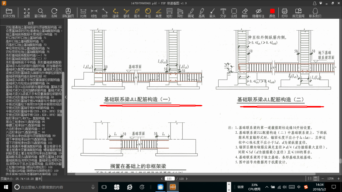Choose the 垂线 perpendicular line tool
This screenshot has height=192, width=342.
[126, 13]
